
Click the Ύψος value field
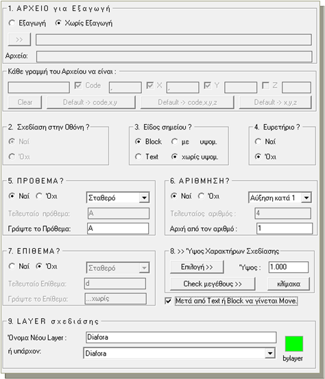(289, 267)
